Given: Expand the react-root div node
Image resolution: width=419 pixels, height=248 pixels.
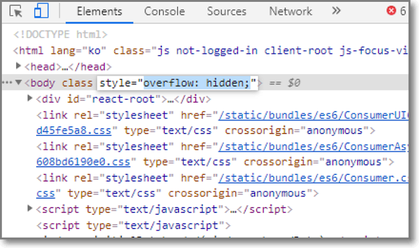Looking at the screenshot, I should 30,99.
